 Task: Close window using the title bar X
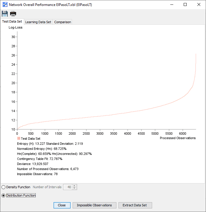199,4
